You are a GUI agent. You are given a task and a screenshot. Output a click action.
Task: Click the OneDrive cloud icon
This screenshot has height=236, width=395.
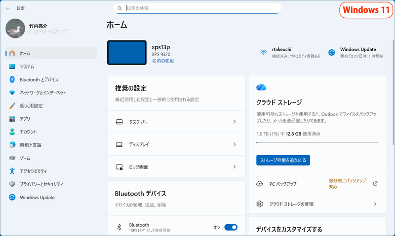261,87
